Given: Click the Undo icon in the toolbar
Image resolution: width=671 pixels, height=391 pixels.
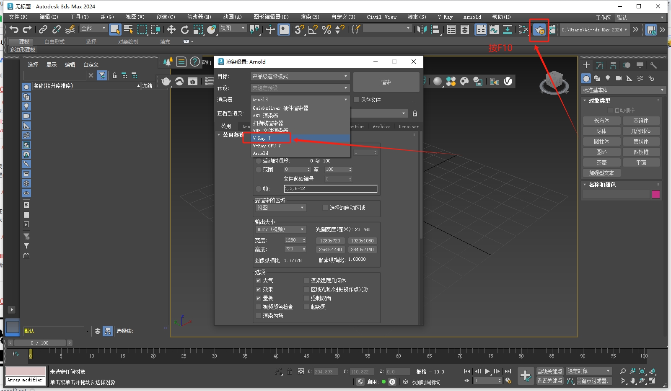Looking at the screenshot, I should pos(13,29).
